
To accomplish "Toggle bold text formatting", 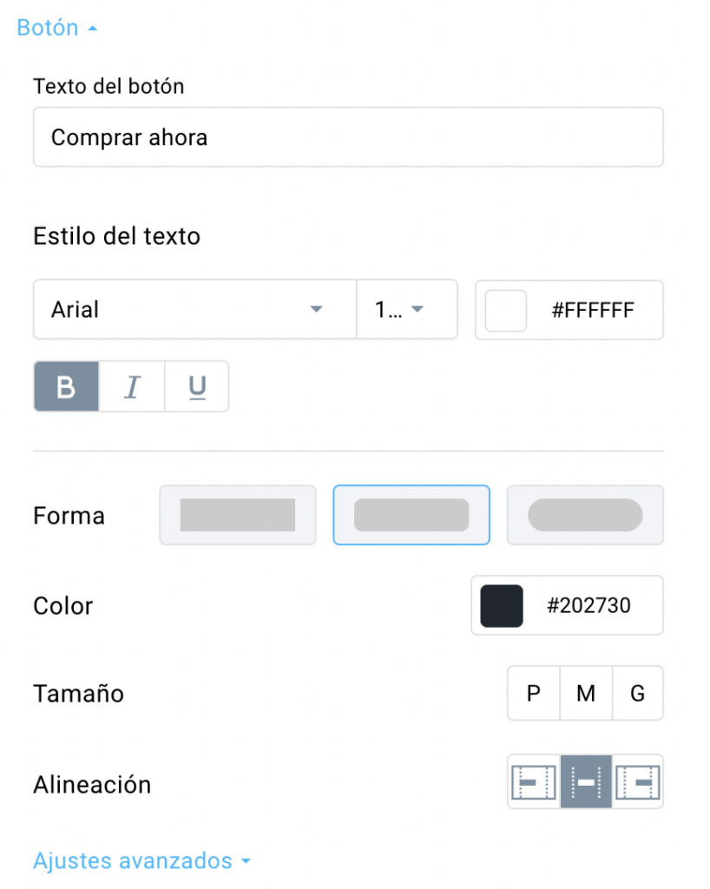I will pyautogui.click(x=66, y=386).
